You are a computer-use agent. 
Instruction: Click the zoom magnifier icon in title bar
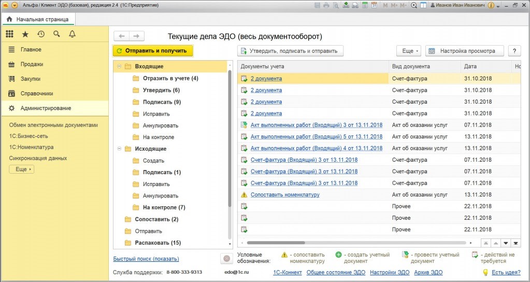413,5
